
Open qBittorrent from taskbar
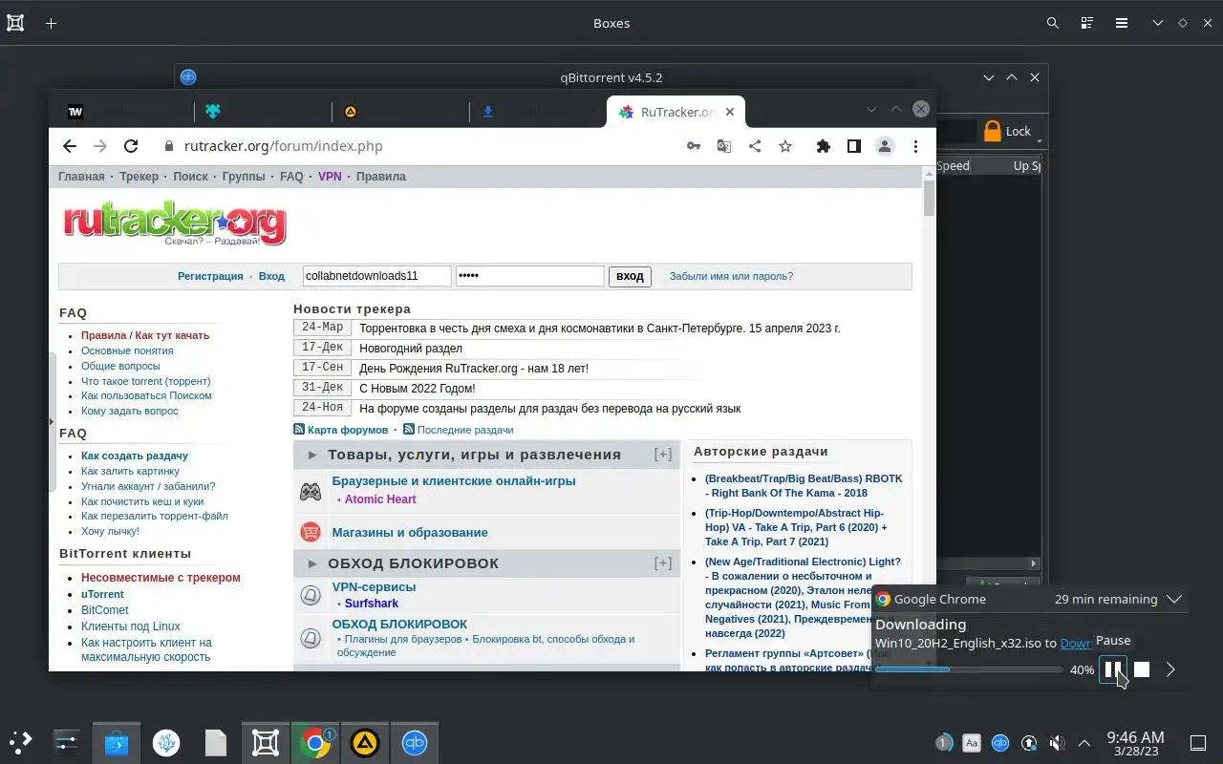(x=415, y=742)
